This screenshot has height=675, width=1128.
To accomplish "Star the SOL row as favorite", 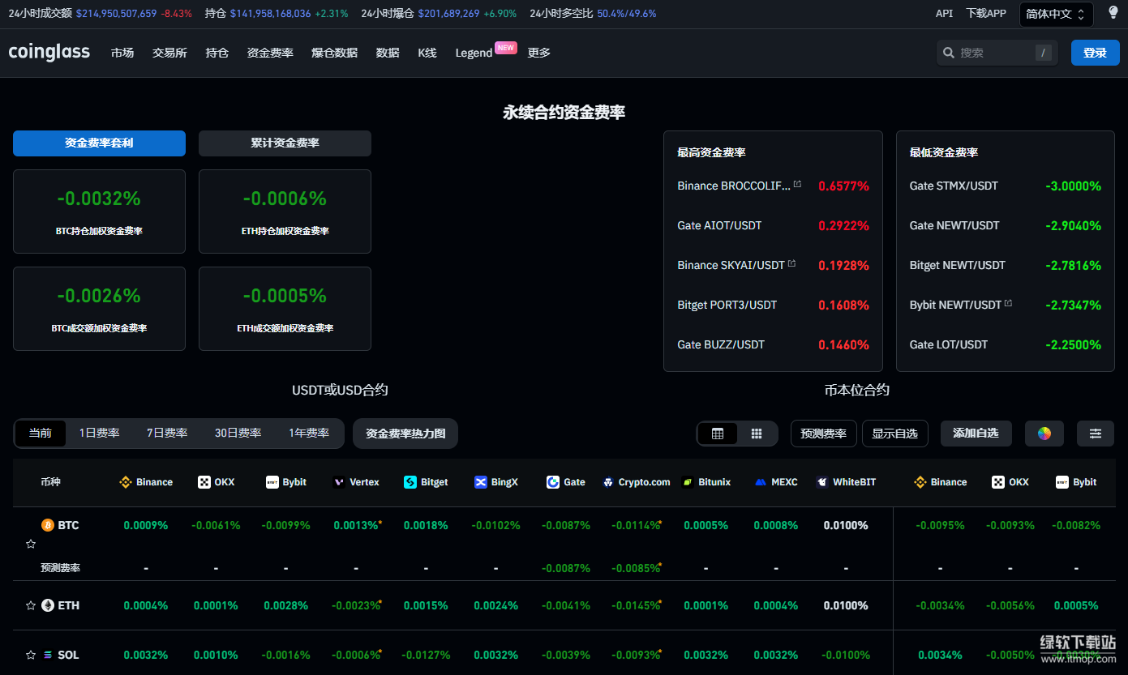I will coord(31,655).
